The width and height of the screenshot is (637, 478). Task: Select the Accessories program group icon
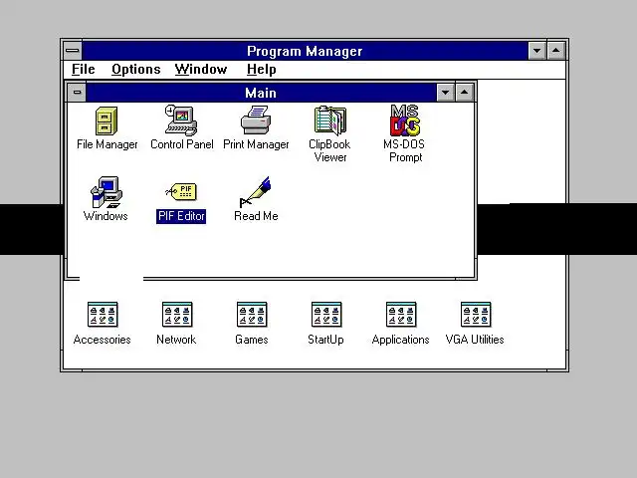coord(103,315)
